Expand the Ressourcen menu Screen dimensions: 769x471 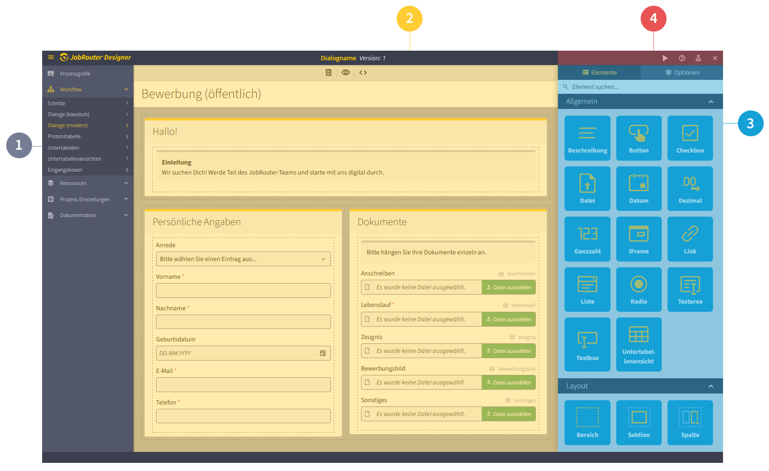88,184
